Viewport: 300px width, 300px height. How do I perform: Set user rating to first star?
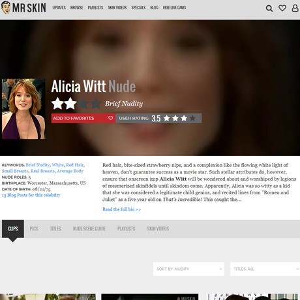167,118
